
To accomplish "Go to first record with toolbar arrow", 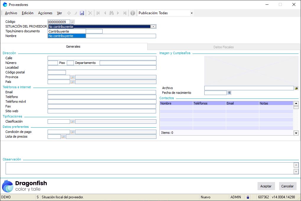I will pos(98,13).
